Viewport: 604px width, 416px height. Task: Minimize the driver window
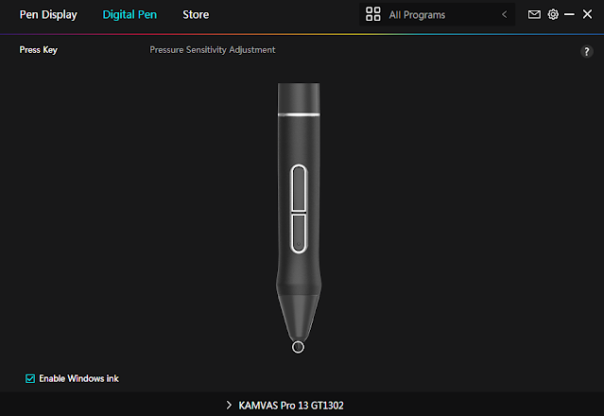click(569, 14)
